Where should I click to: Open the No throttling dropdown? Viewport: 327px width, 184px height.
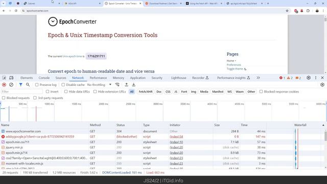pos(99,85)
